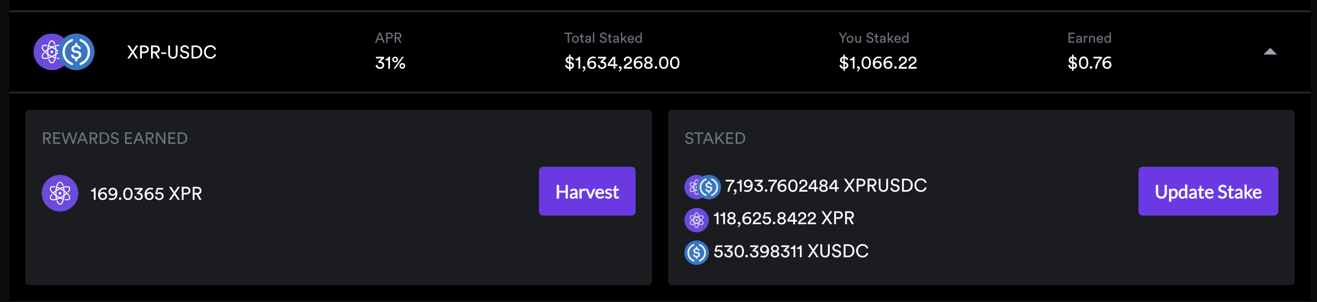Harvest the earned XPR rewards
The image size is (1317, 302).
click(587, 191)
